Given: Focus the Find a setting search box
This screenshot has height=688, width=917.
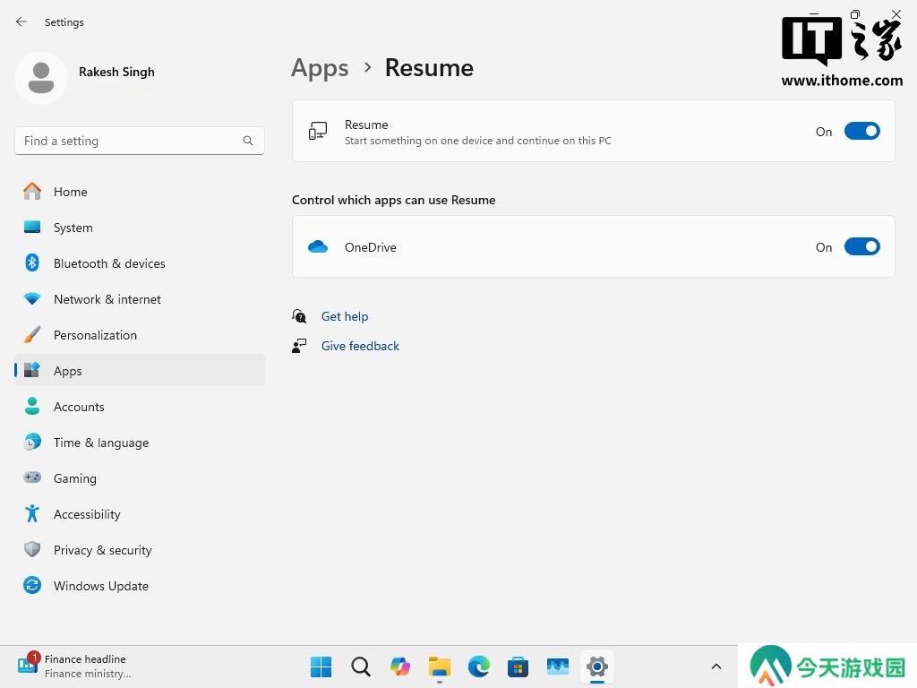Looking at the screenshot, I should click(139, 141).
